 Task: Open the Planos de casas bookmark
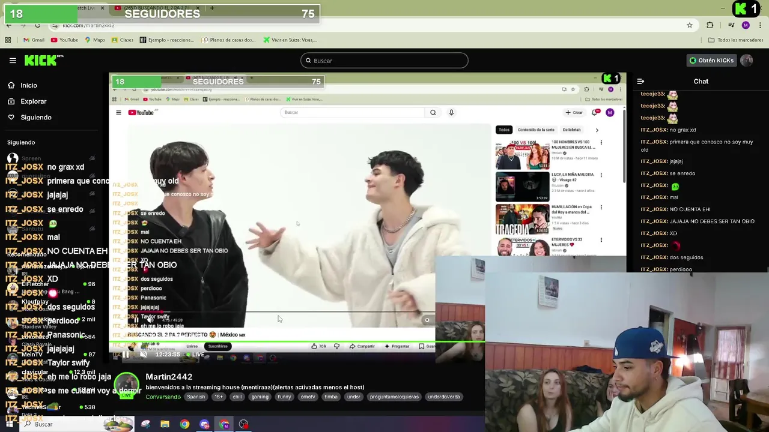[x=229, y=40]
